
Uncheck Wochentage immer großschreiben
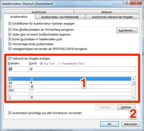[x=10, y=44]
